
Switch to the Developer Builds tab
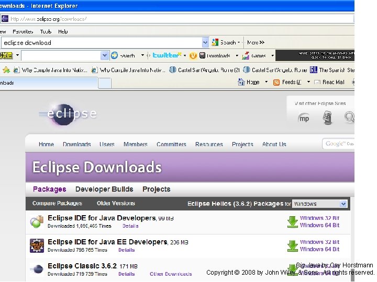[104, 189]
